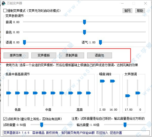Click the 低音 label under equalizer

(17, 110)
